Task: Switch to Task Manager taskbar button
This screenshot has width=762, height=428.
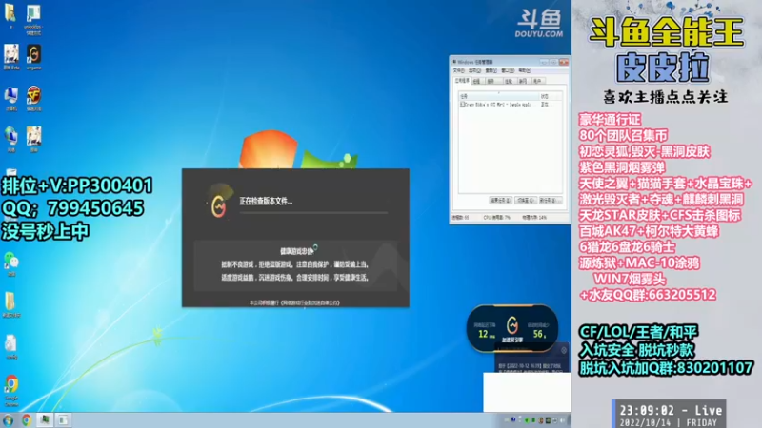Action: pos(45,420)
